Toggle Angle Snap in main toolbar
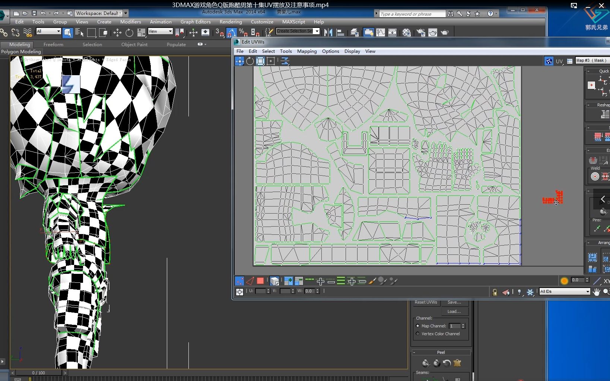The width and height of the screenshot is (610, 381). coord(231,33)
